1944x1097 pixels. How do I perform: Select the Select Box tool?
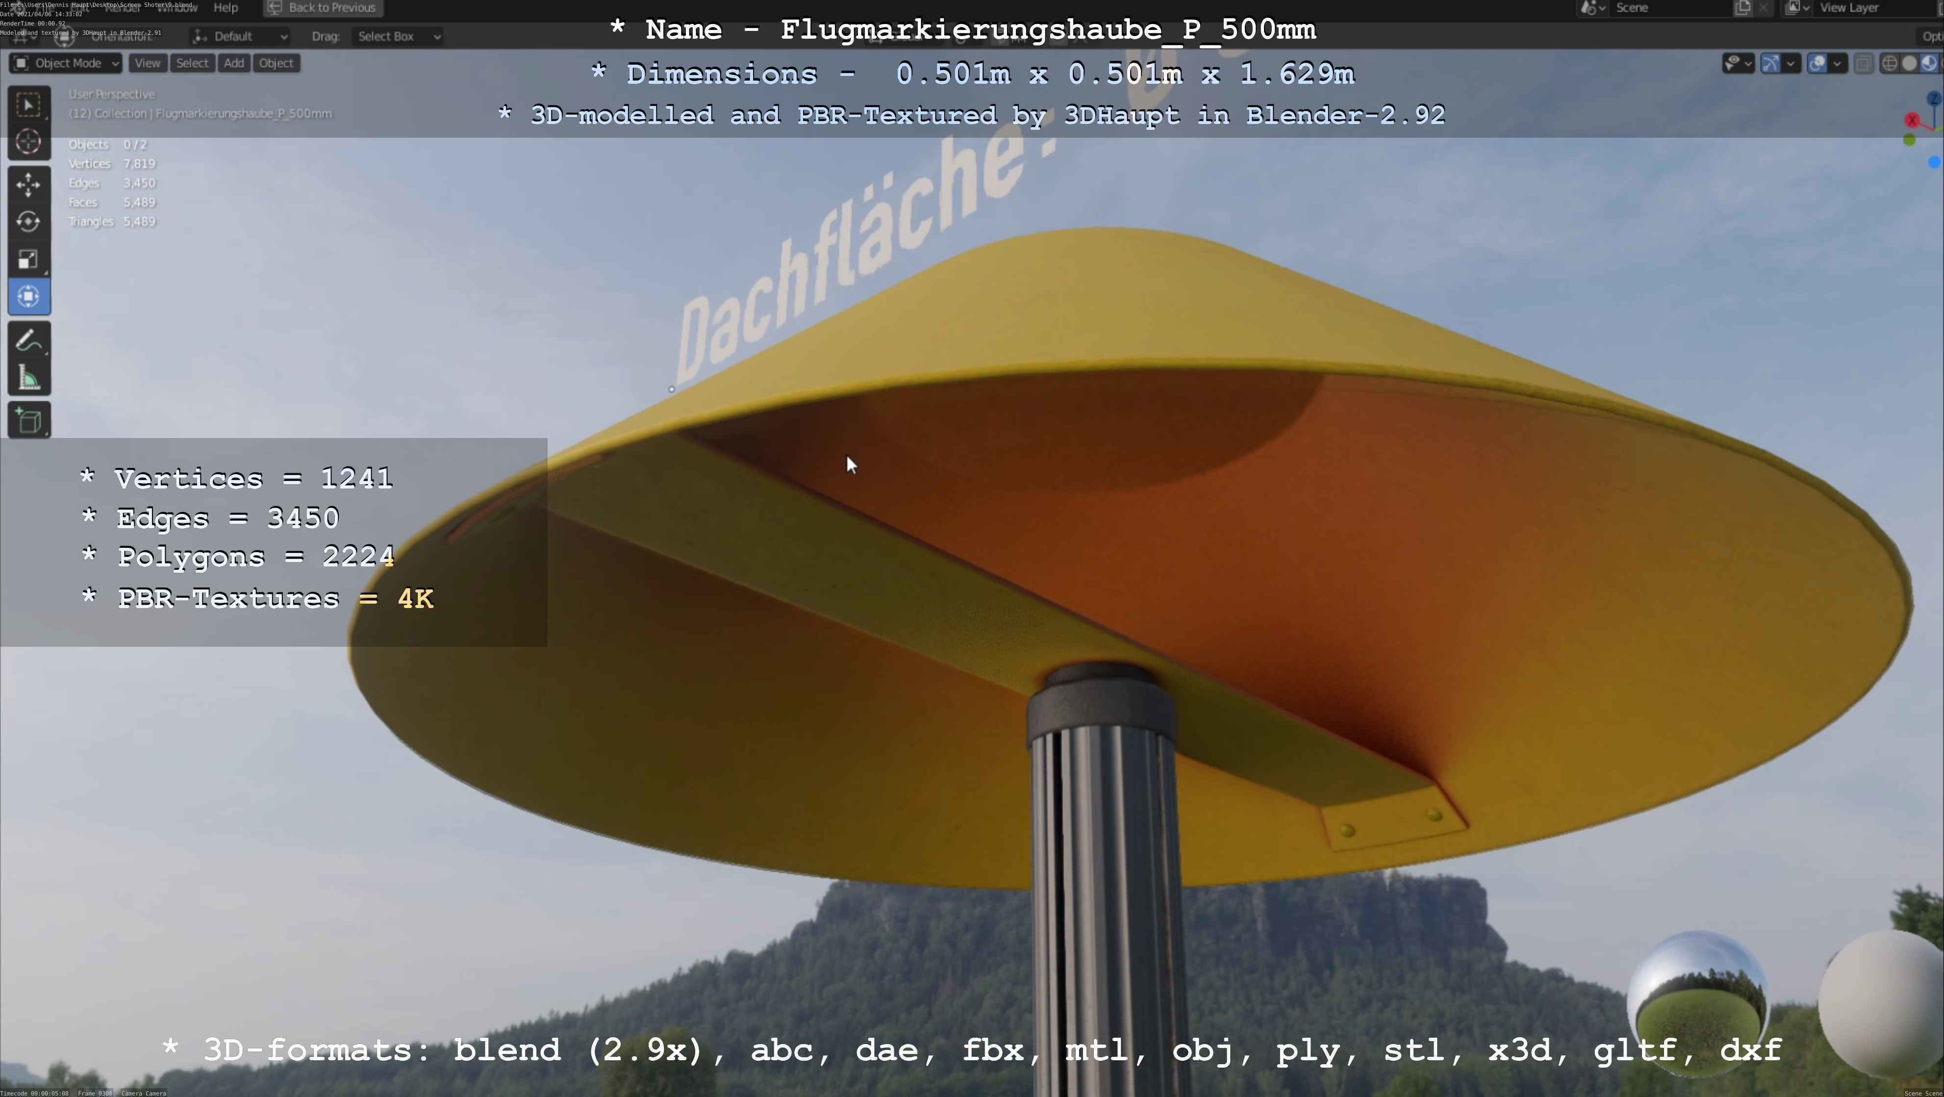28,105
